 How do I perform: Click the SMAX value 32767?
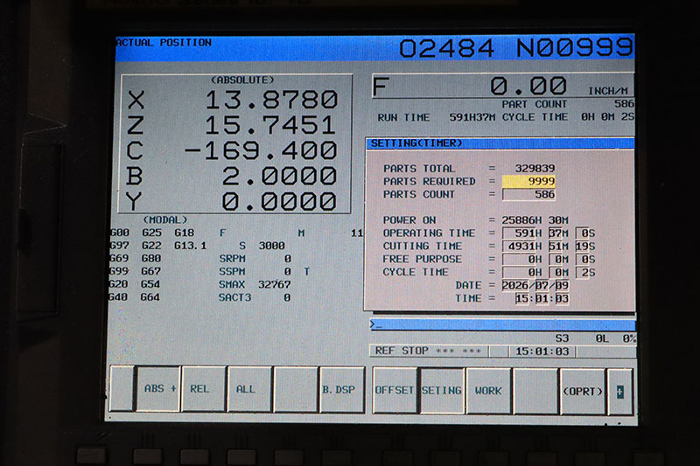point(274,284)
